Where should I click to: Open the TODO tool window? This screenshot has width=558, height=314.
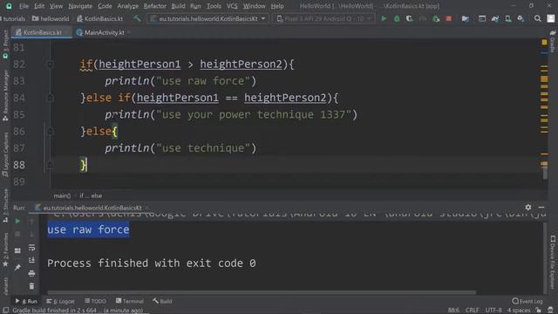[95, 301]
